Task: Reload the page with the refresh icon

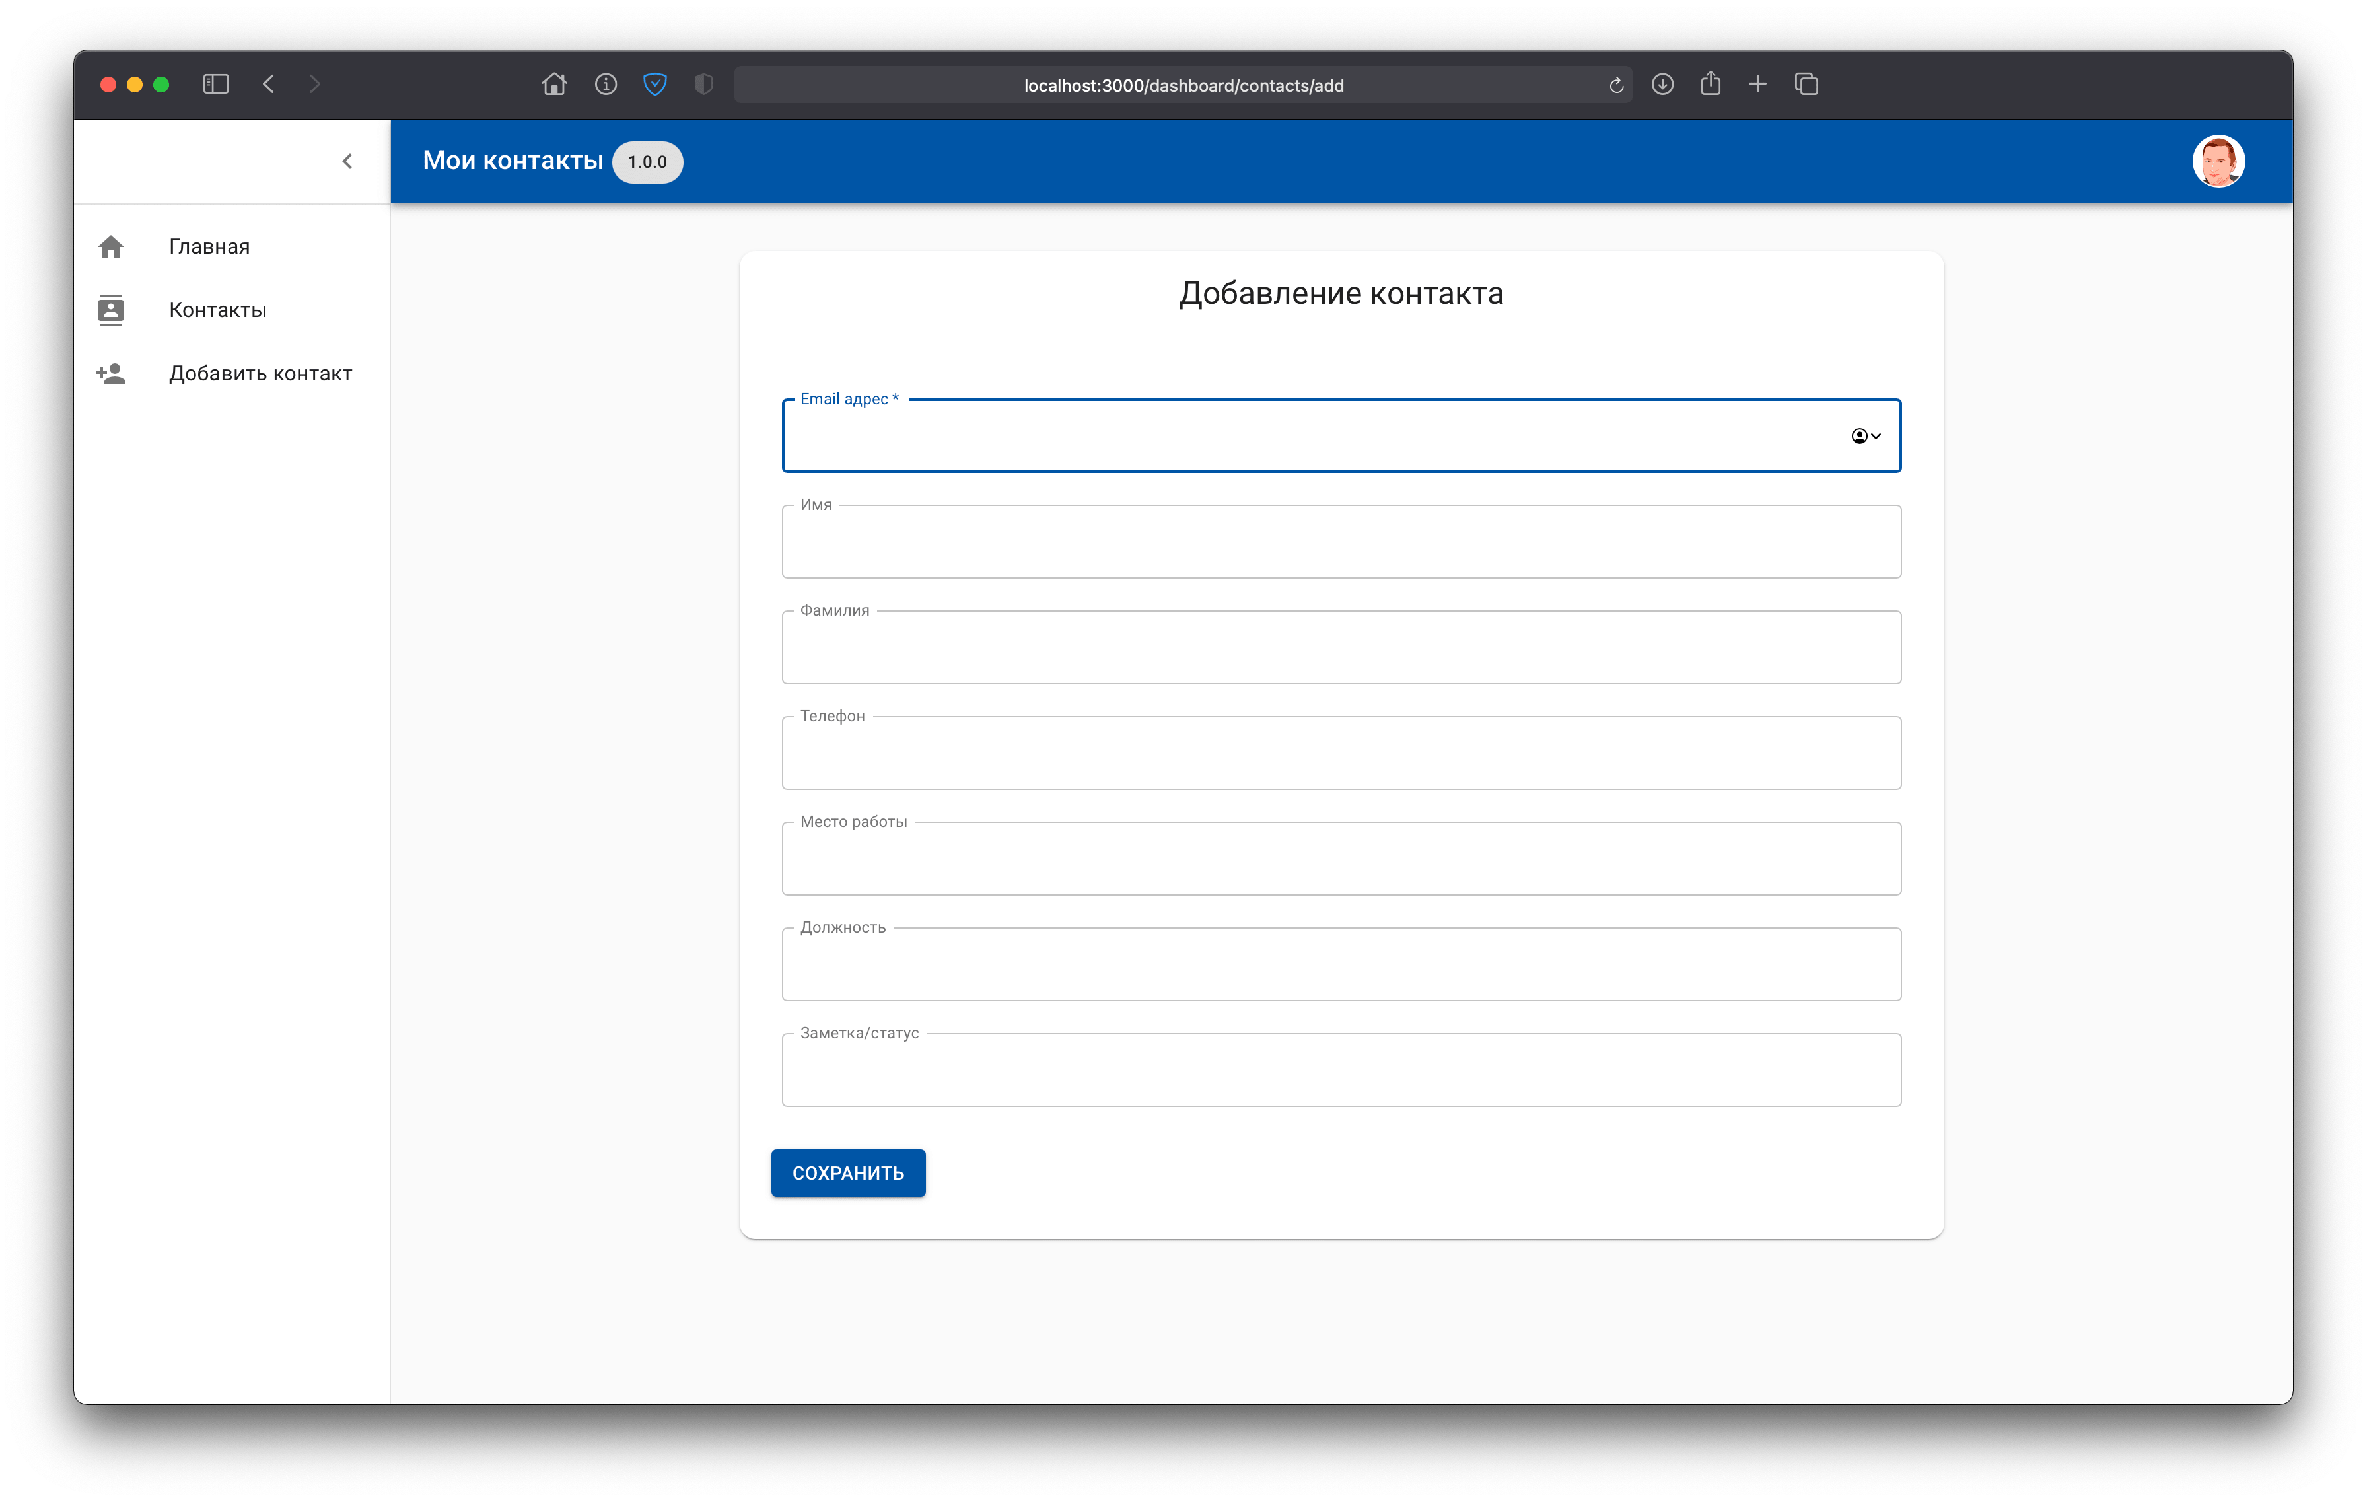Action: (x=1615, y=85)
